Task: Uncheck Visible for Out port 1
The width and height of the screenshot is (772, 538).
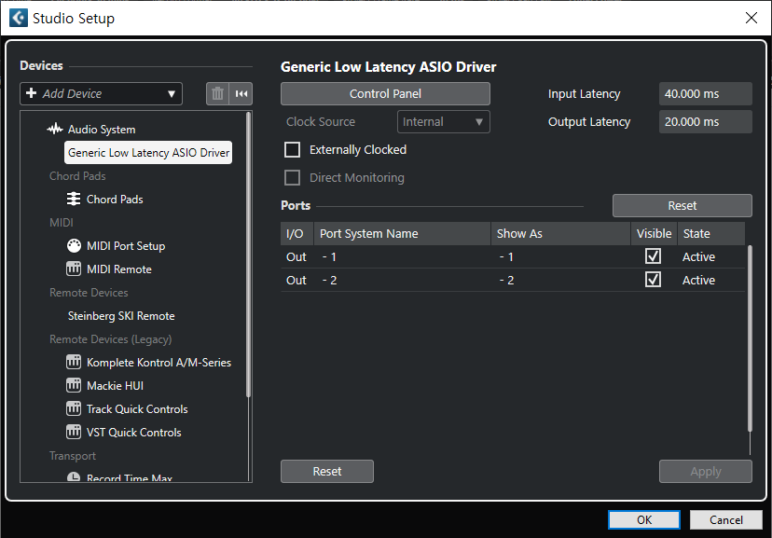Action: pyautogui.click(x=653, y=256)
